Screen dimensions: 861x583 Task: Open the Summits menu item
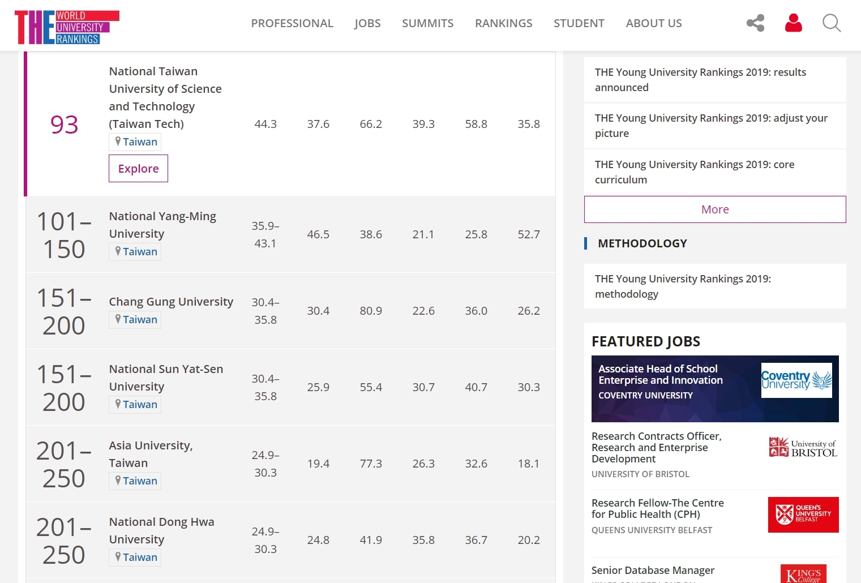point(427,23)
